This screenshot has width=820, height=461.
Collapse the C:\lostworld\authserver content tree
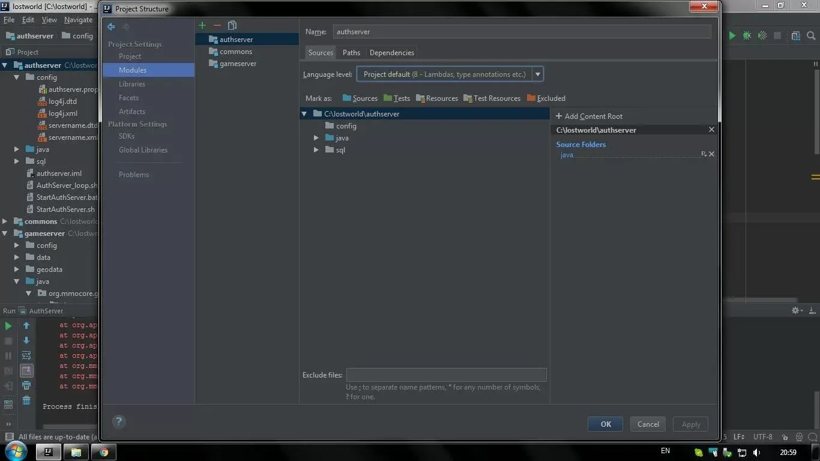304,113
